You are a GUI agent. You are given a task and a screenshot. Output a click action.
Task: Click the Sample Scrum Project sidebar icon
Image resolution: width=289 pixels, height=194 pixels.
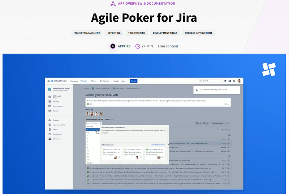[49, 89]
